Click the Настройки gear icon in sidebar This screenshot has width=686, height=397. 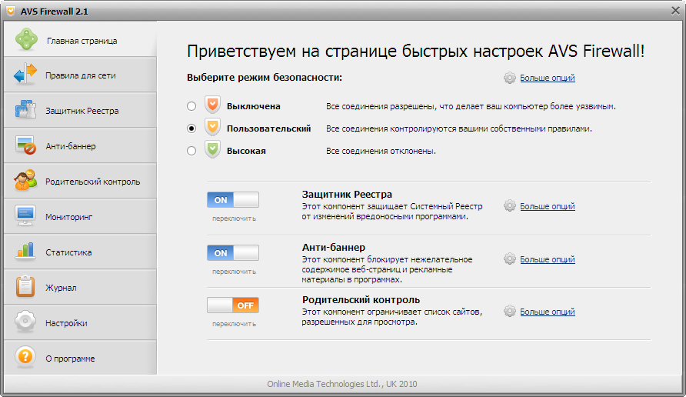pyautogui.click(x=25, y=322)
